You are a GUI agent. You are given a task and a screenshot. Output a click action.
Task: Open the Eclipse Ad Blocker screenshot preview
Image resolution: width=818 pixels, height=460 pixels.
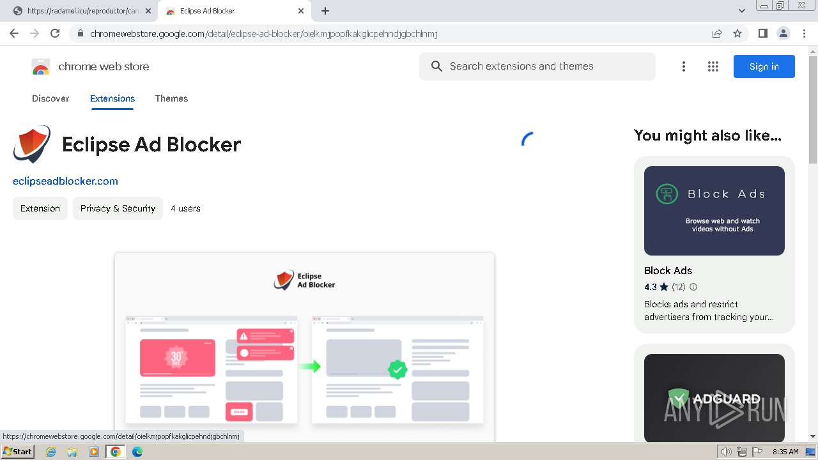click(304, 346)
